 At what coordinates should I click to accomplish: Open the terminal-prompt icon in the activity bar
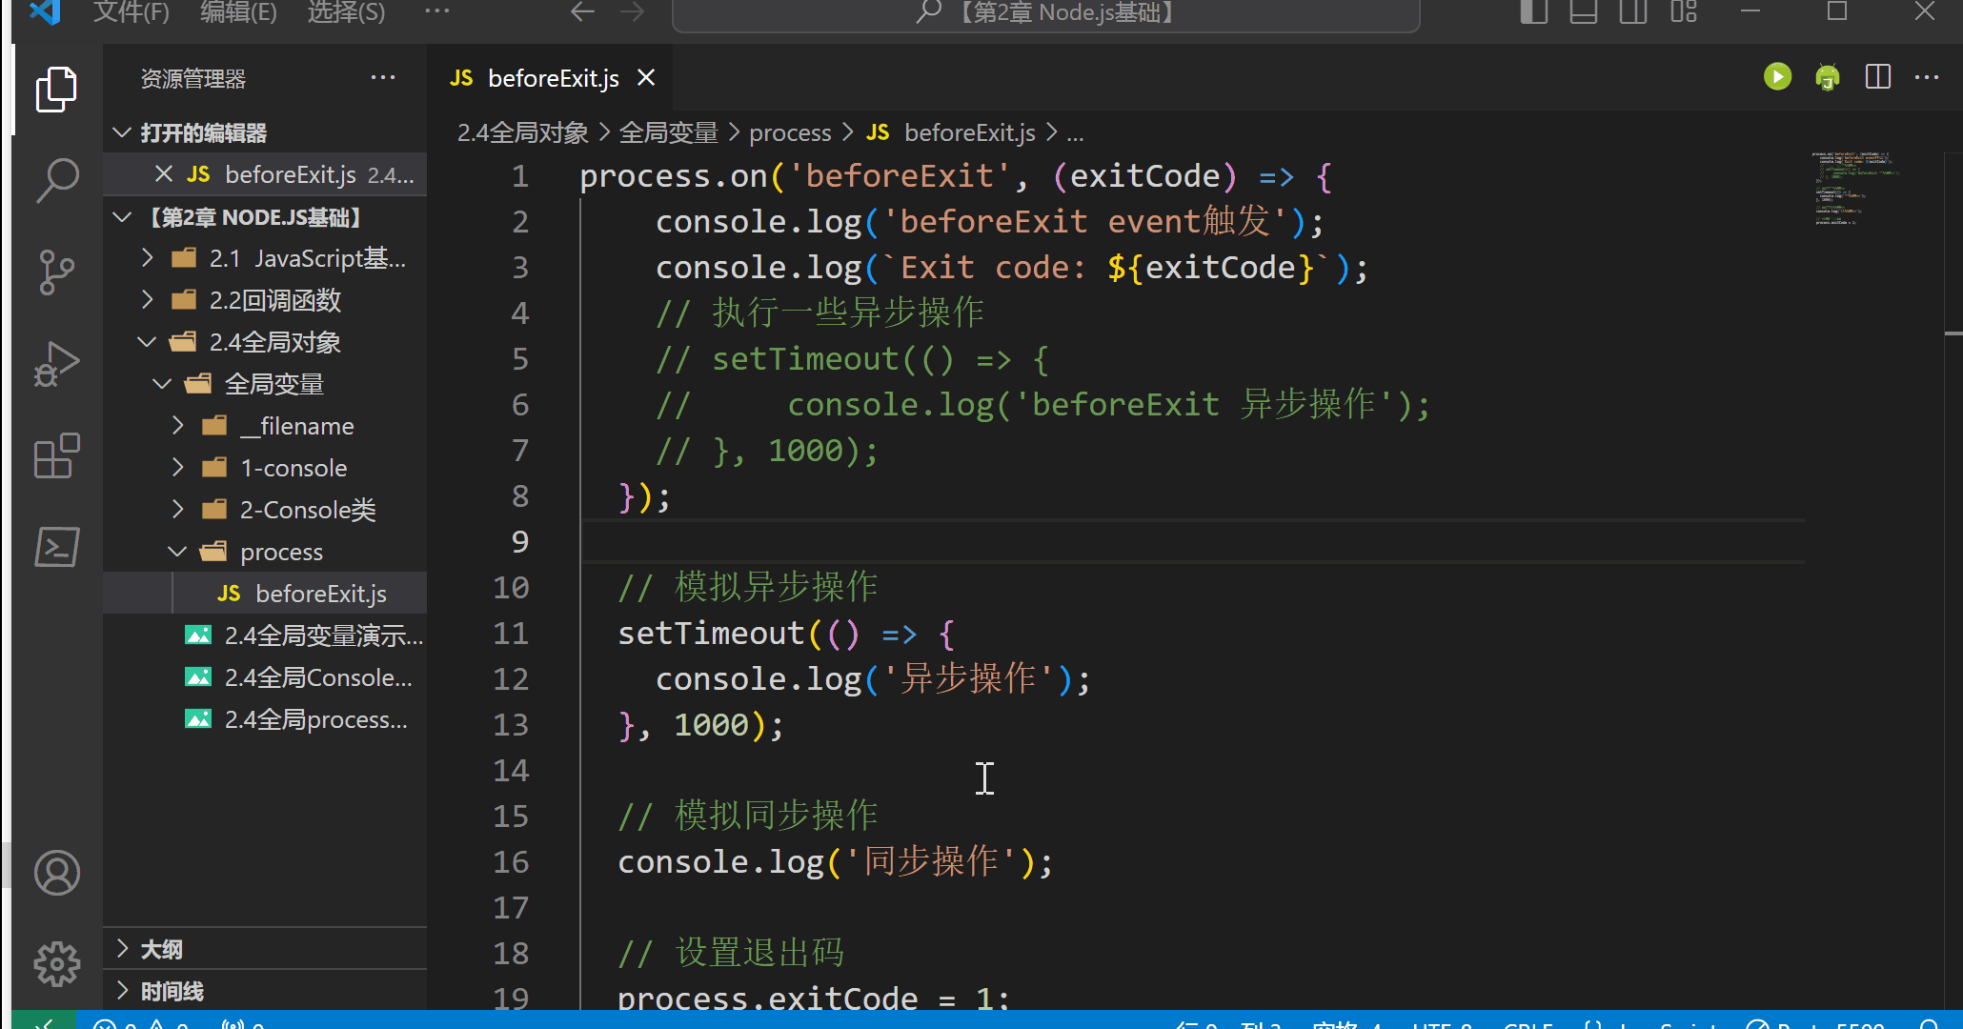pyautogui.click(x=56, y=547)
